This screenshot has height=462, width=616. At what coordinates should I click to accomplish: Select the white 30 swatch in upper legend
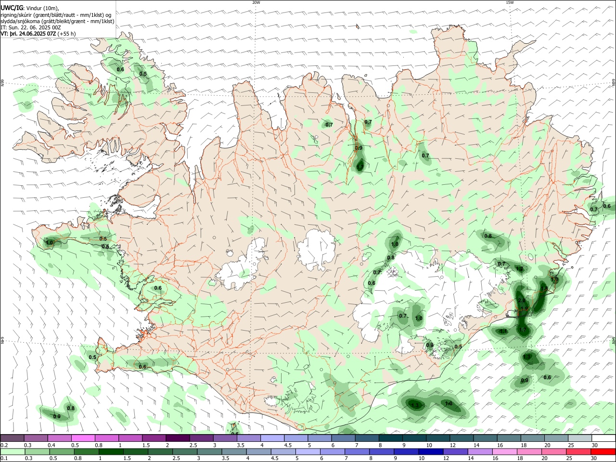(x=603, y=438)
